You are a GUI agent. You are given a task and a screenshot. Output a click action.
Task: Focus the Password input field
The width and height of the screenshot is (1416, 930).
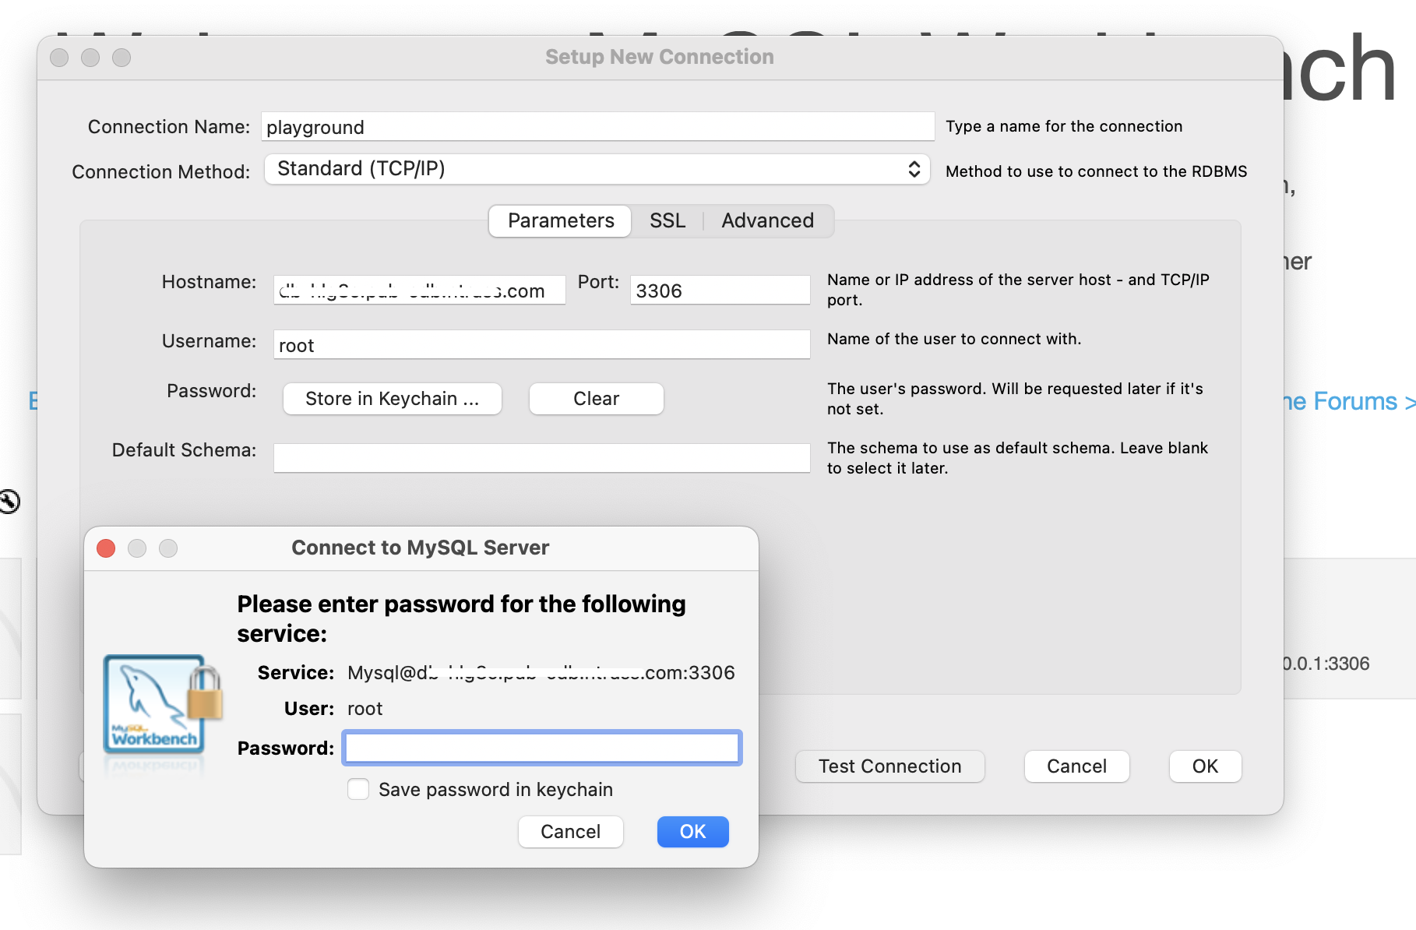click(542, 748)
